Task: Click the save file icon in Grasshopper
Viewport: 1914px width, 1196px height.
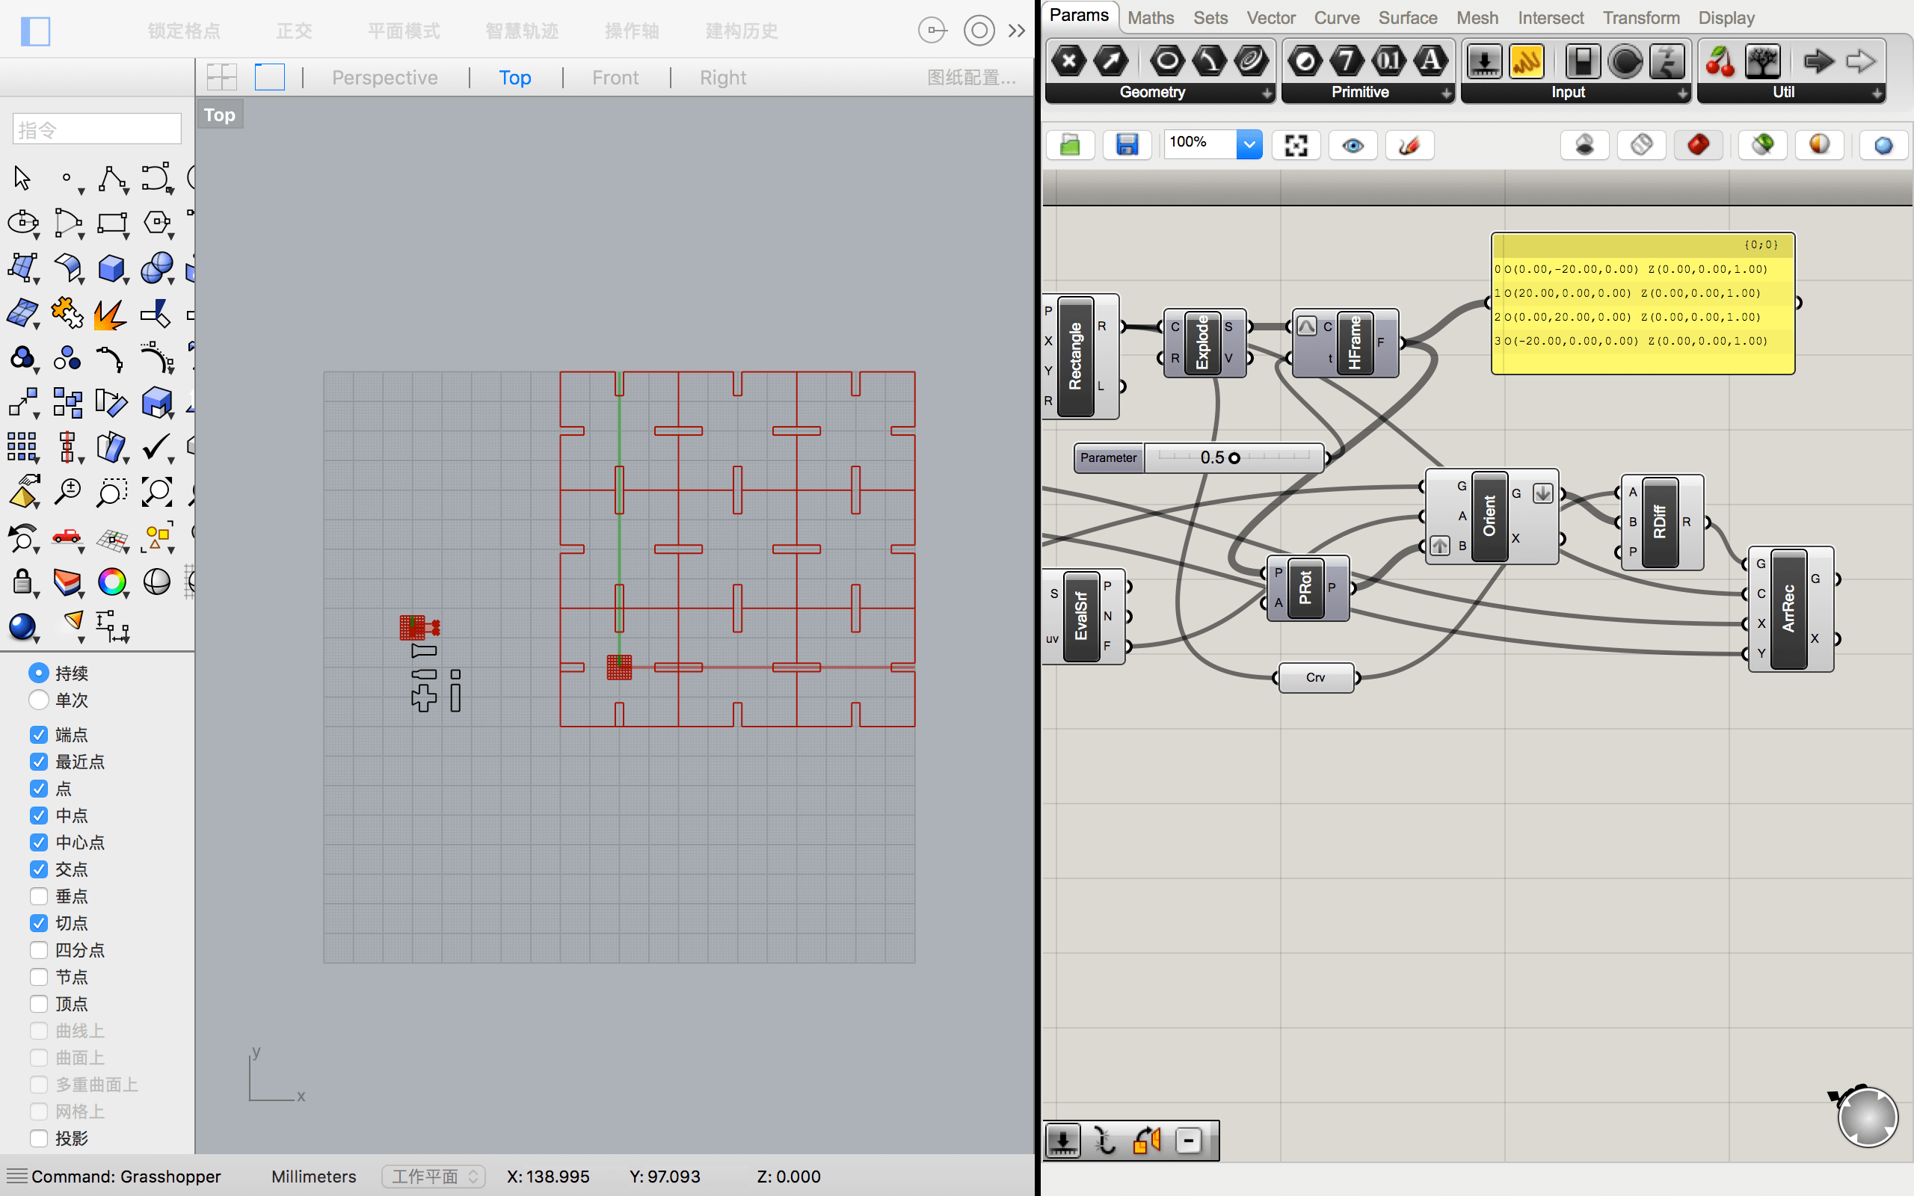Action: tap(1126, 145)
